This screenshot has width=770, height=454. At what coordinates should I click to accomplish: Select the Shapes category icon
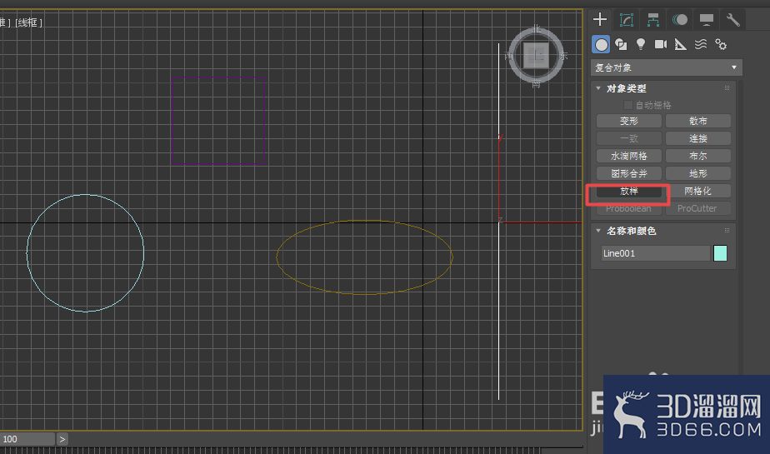click(x=621, y=45)
